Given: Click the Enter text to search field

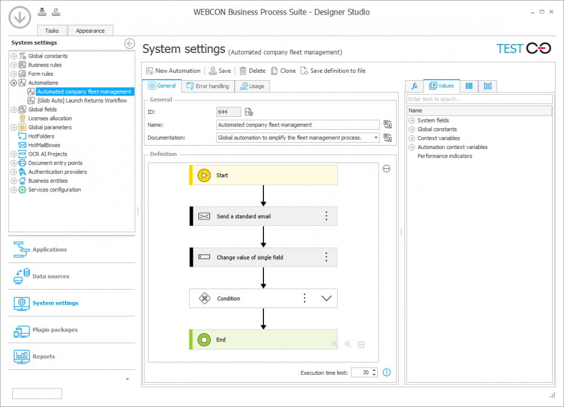Looking at the screenshot, I should 479,99.
